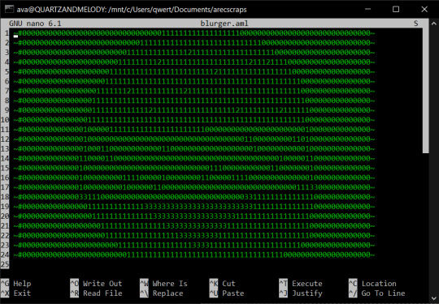439x304 pixels.
Task: Click the ^K Cut shortcut
Action: point(222,284)
